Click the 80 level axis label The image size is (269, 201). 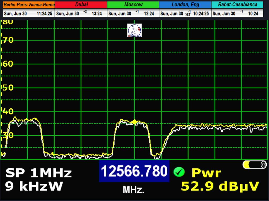click(8, 22)
